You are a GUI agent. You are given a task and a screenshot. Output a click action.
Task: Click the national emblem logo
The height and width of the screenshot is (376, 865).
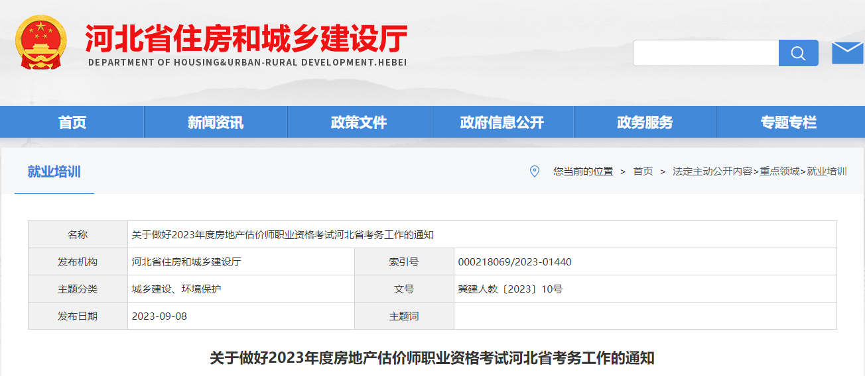click(x=41, y=42)
